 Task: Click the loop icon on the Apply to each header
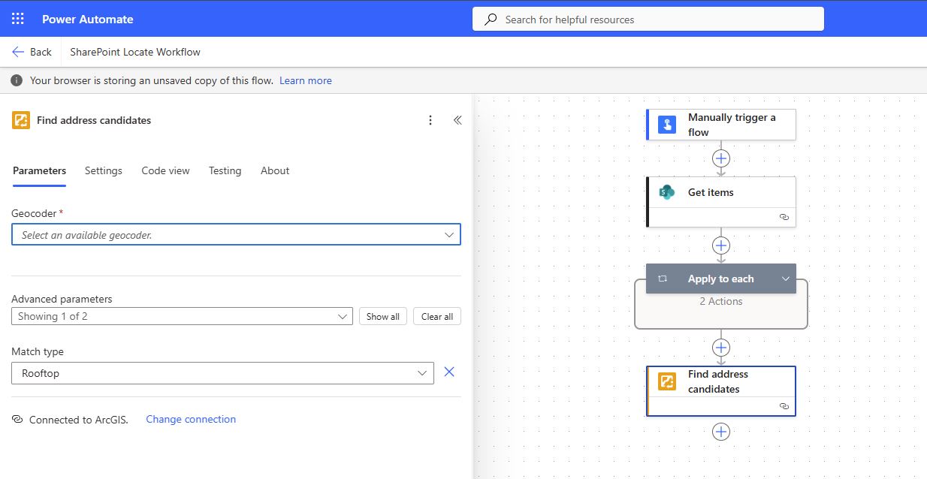pyautogui.click(x=662, y=279)
